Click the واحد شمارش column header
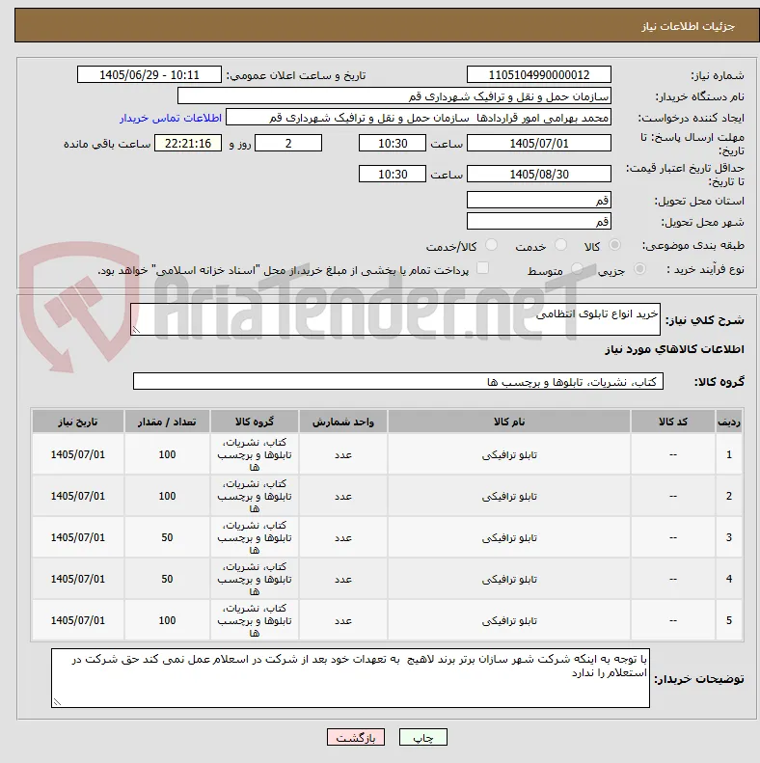Image resolution: width=760 pixels, height=763 pixels. (343, 422)
